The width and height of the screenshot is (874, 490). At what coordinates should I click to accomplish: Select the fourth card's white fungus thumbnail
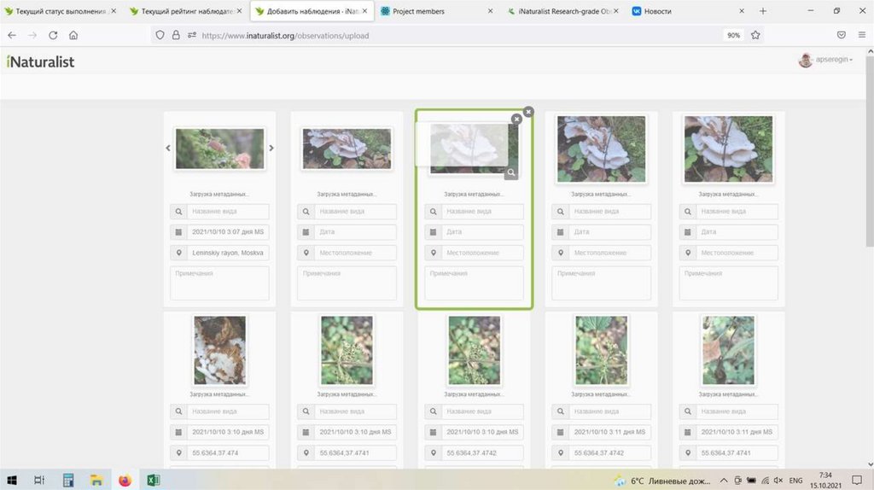pyautogui.click(x=601, y=149)
